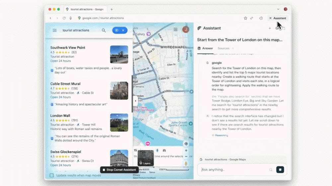Open the Google apps grid
The image size is (332, 186).
pos(175,29)
